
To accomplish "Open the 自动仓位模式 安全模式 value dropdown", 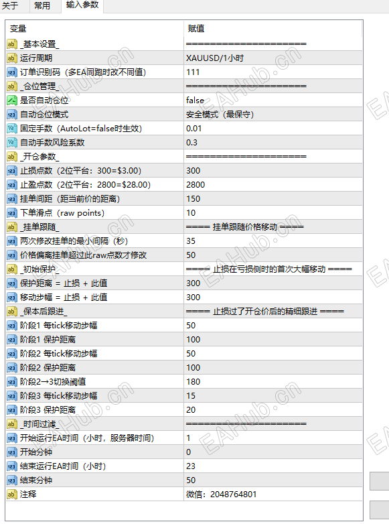I will (x=273, y=115).
